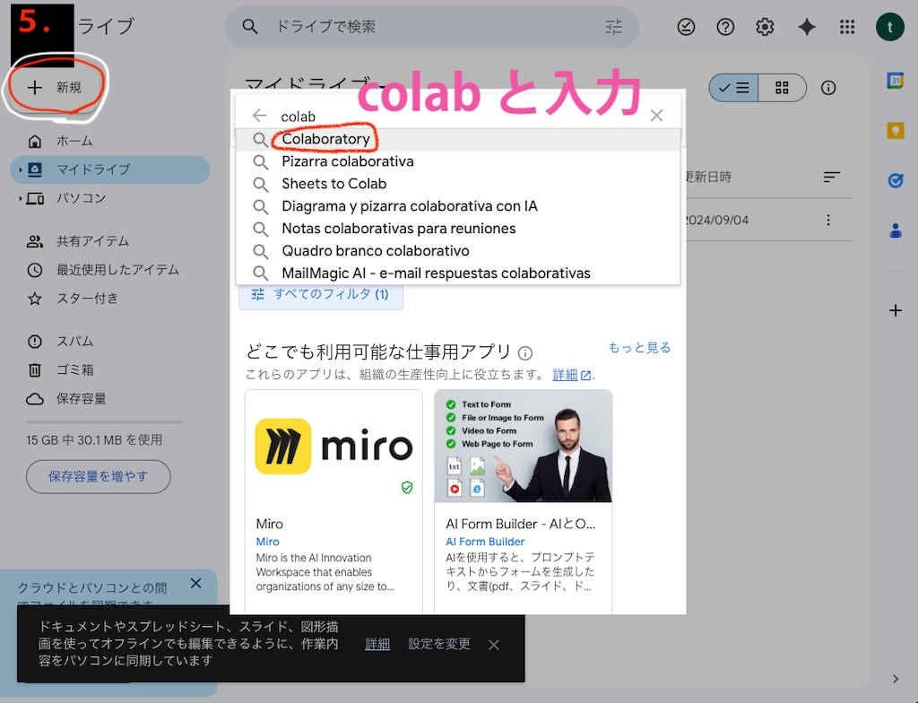Click the offline sync status checkmark
The image size is (918, 703).
click(x=686, y=27)
